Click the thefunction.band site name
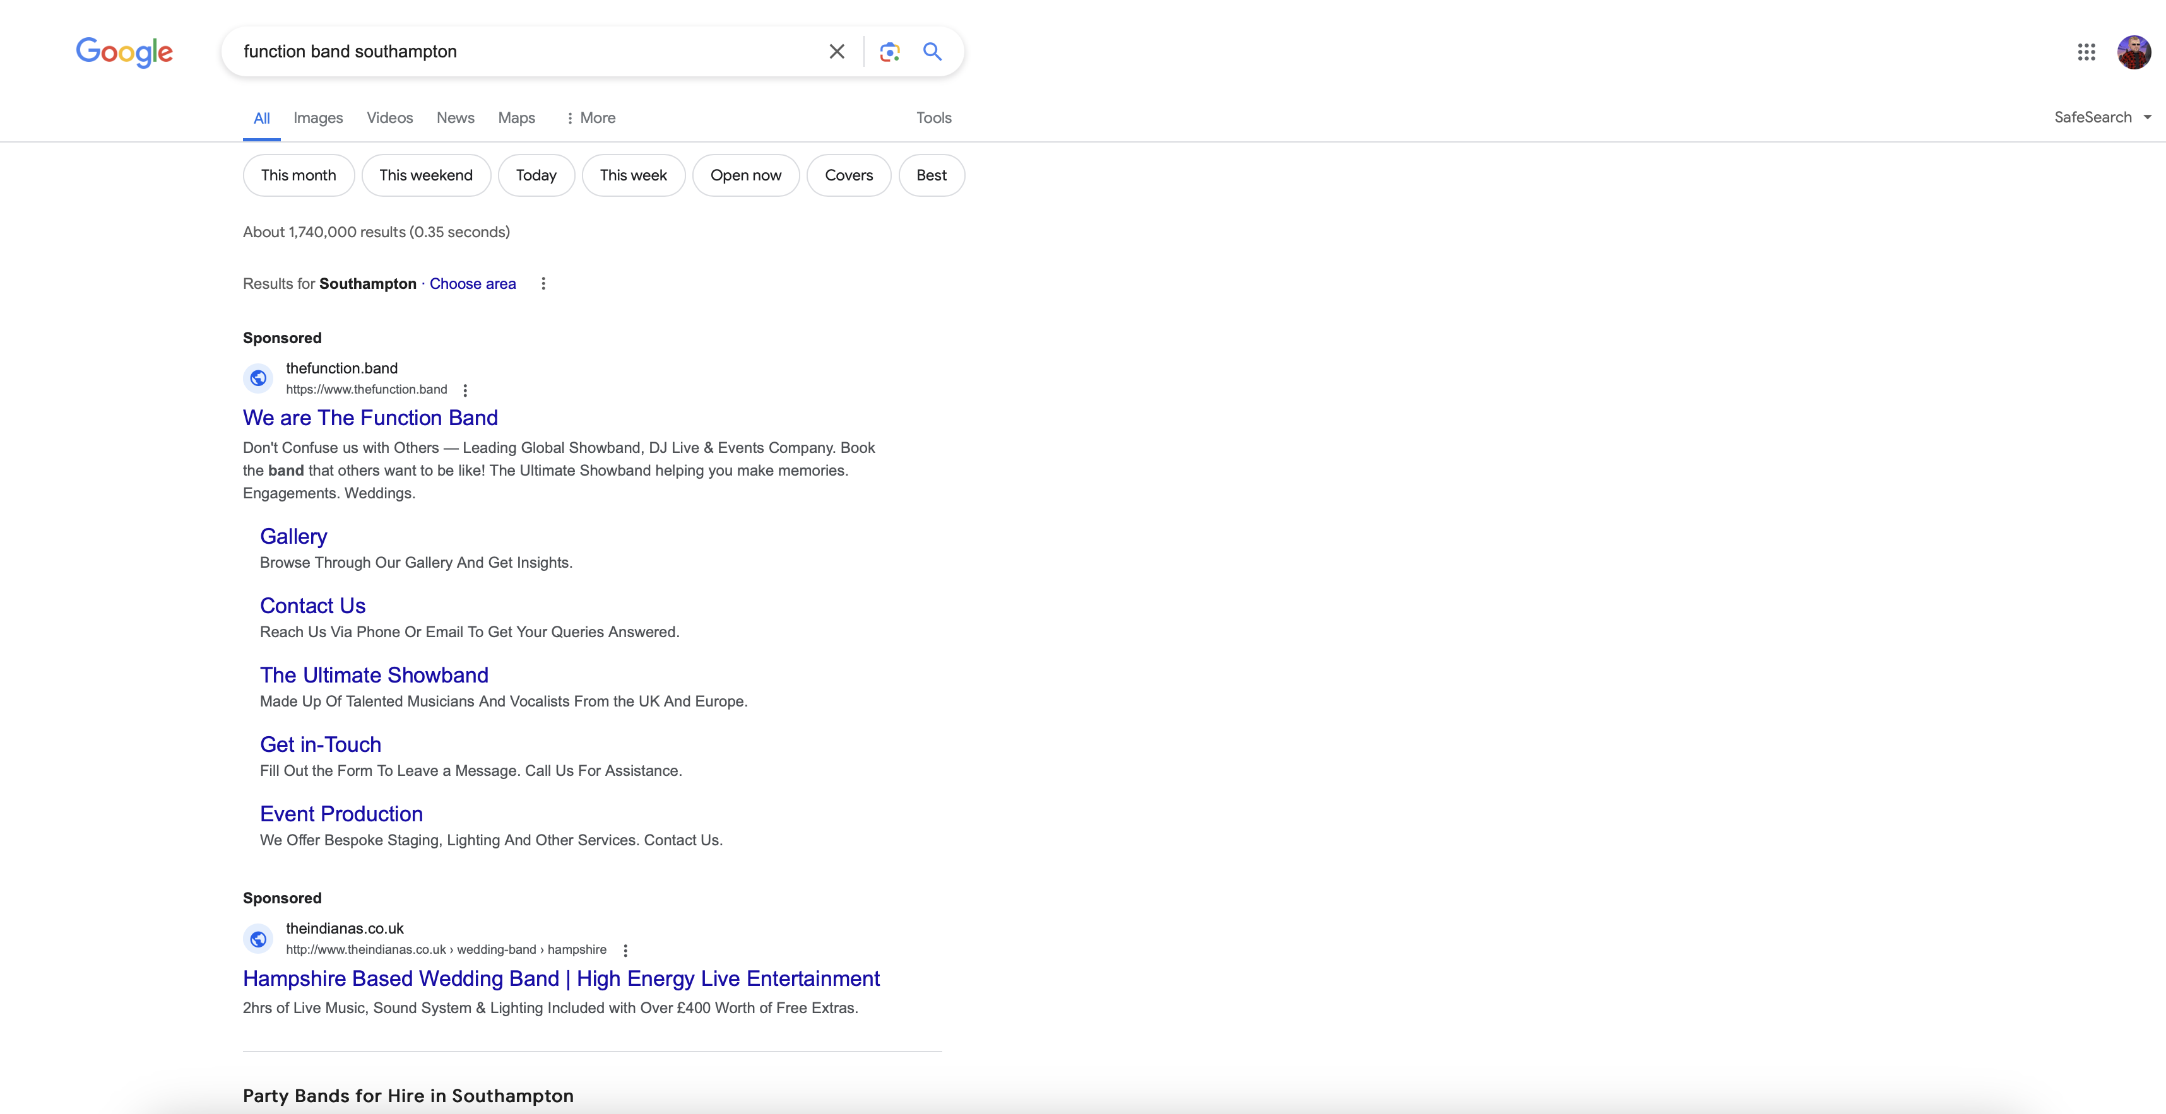This screenshot has width=2166, height=1114. (341, 368)
